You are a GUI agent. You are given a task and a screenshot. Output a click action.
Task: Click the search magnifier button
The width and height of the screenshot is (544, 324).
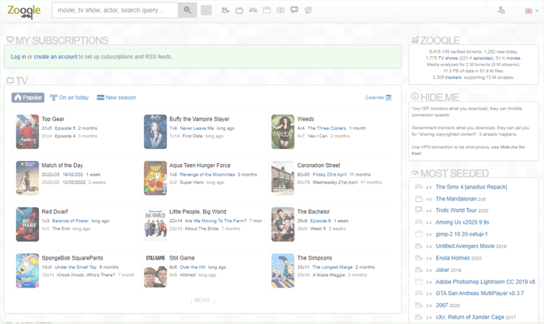coord(187,10)
